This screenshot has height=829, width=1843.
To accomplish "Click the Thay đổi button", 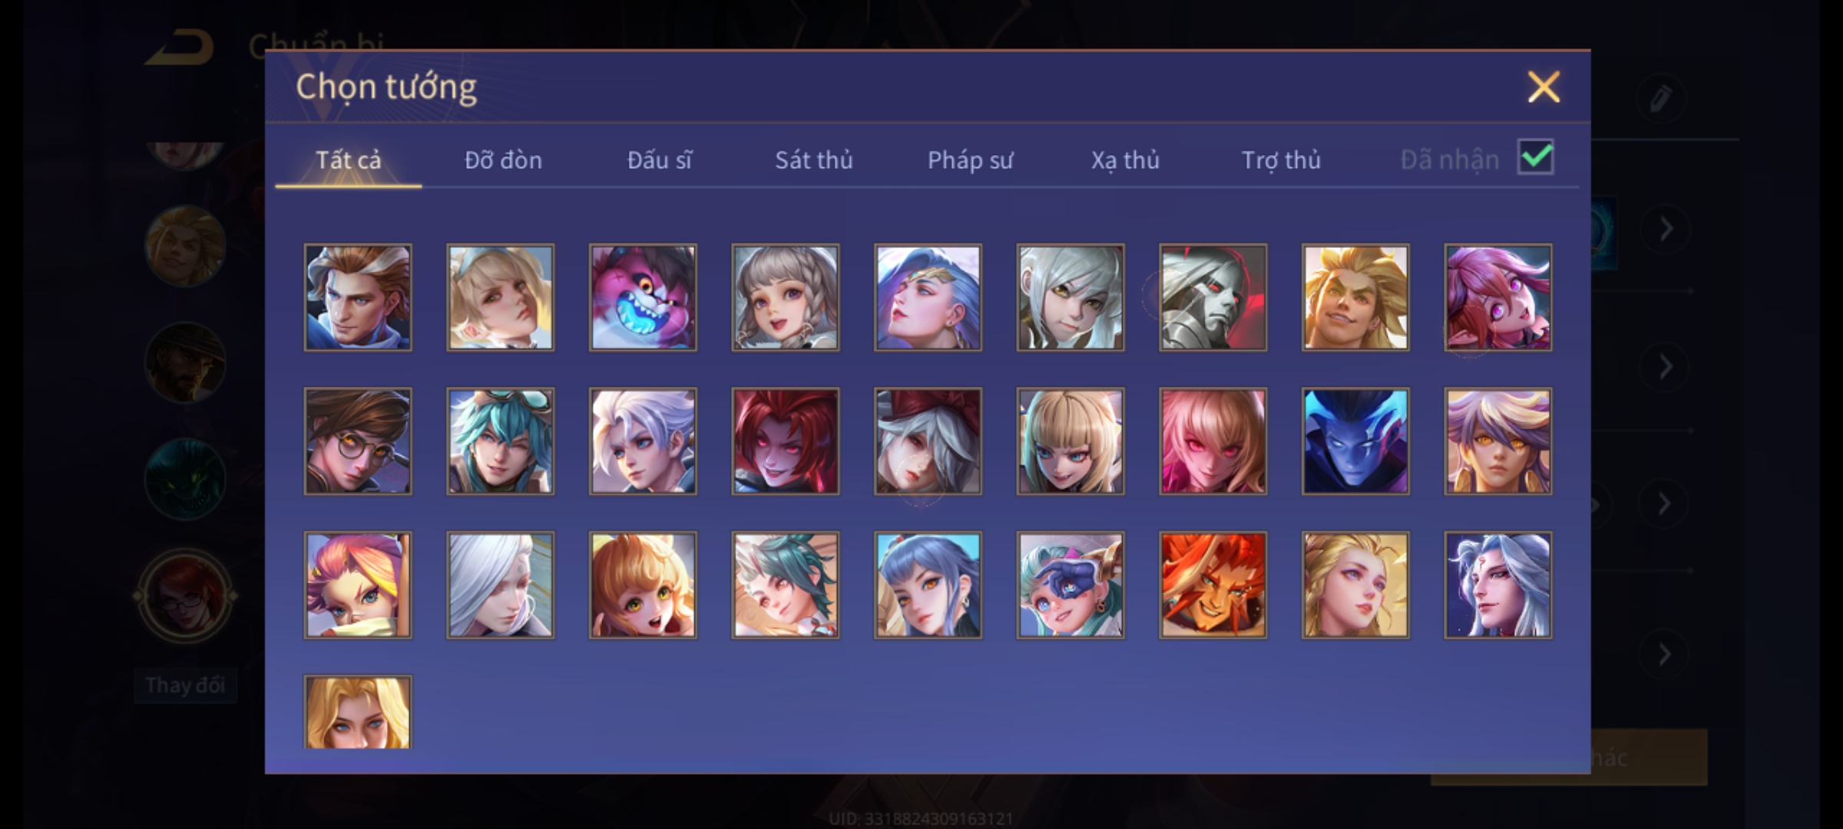I will [x=185, y=685].
